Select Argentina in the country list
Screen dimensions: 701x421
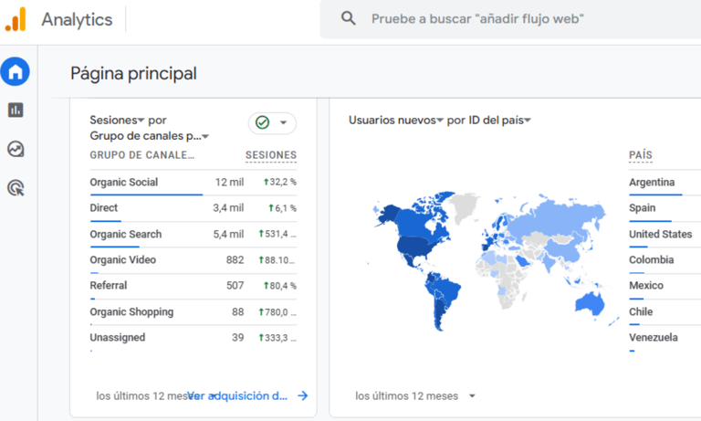coord(652,182)
